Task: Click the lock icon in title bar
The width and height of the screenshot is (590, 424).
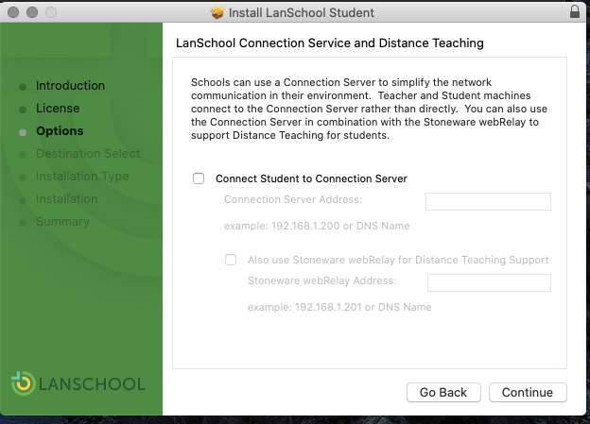Action: tap(575, 11)
